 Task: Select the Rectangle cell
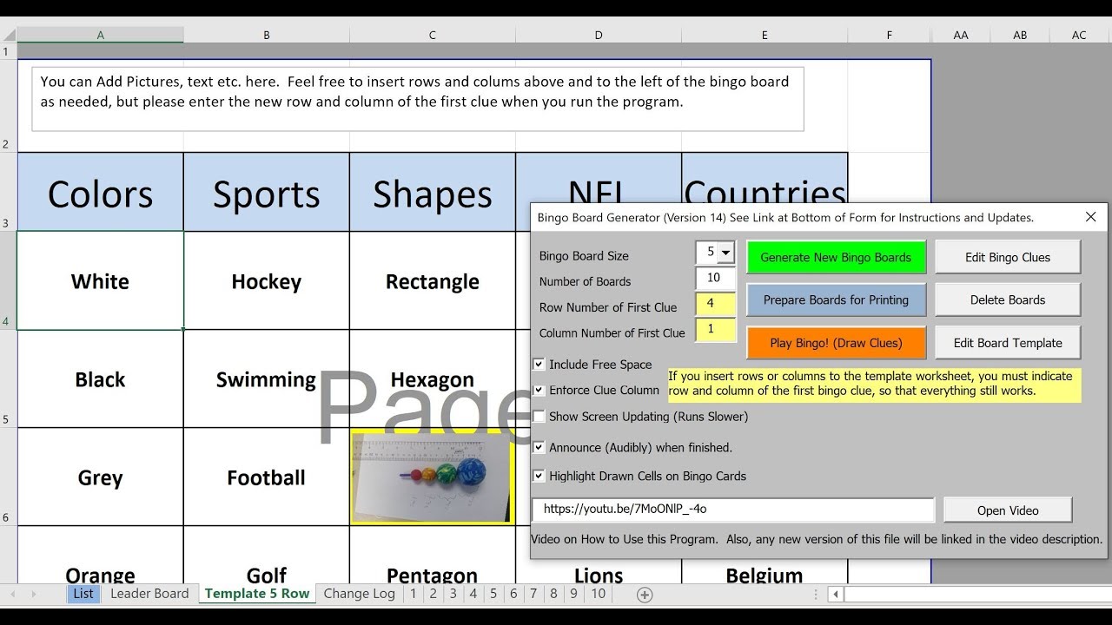[432, 280]
